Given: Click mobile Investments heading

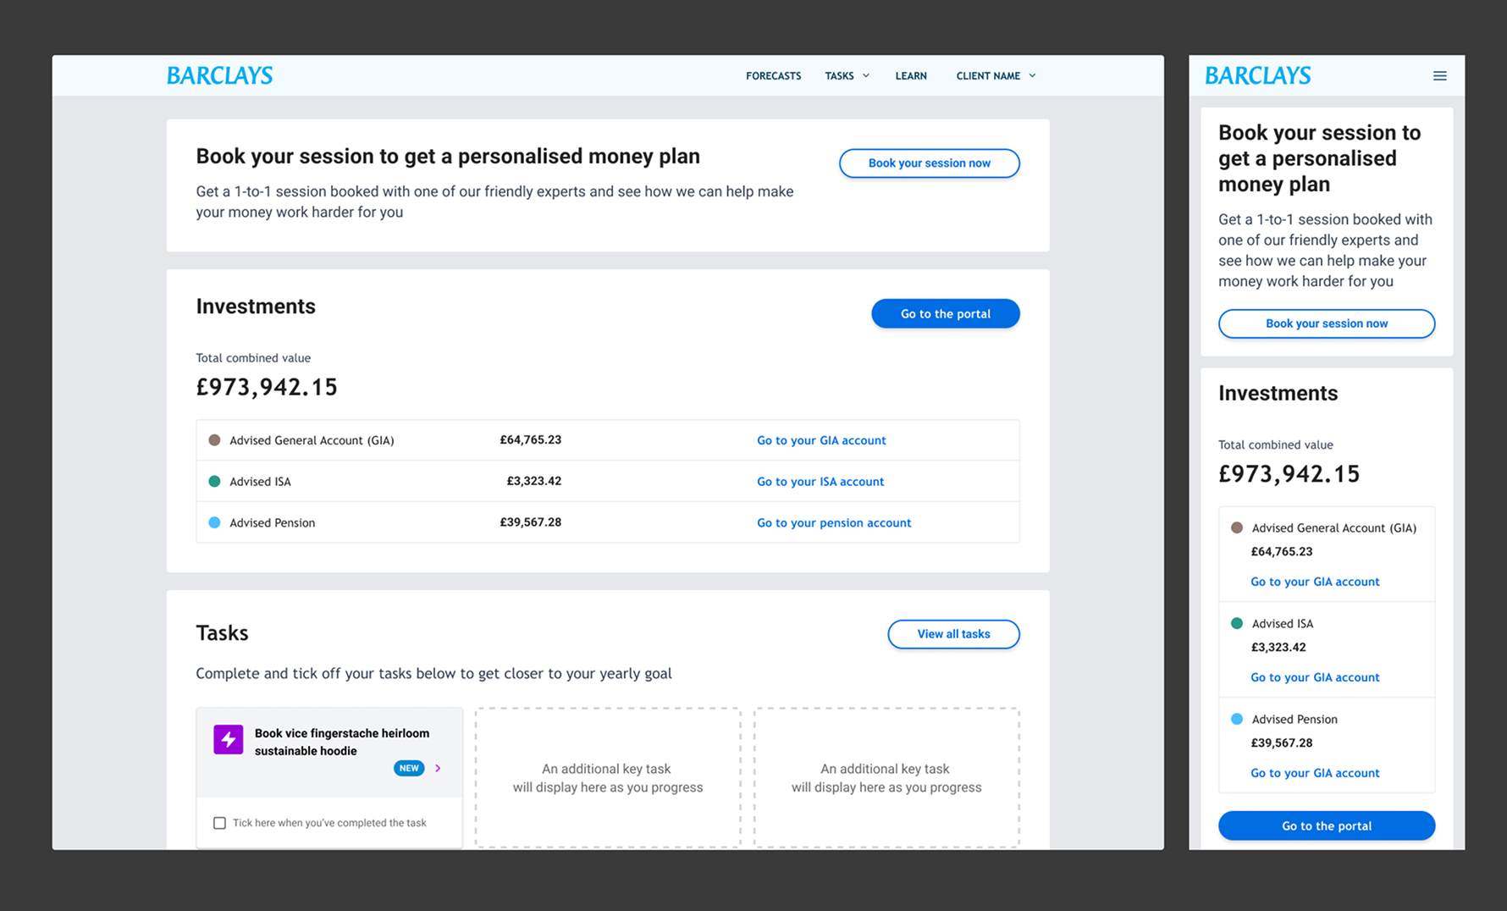Looking at the screenshot, I should [1278, 393].
